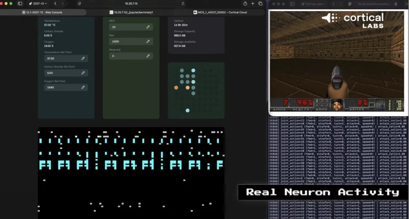Go back in the left browser window
Screen dimensions: 409x219
coord(55,4)
